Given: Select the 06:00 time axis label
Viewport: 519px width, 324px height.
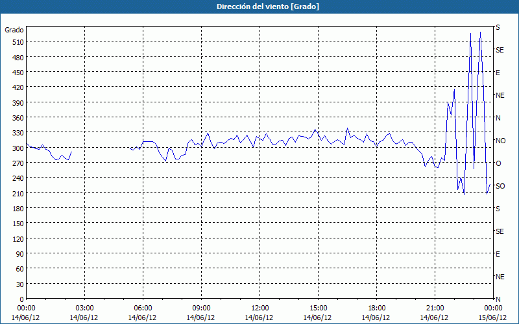Looking at the screenshot, I should [x=143, y=308].
